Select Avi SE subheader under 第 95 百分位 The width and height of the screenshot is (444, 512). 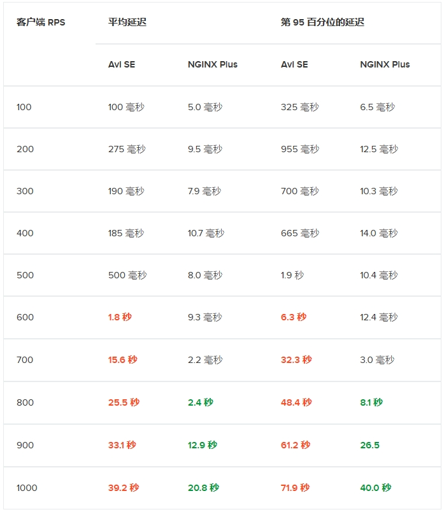pyautogui.click(x=294, y=65)
